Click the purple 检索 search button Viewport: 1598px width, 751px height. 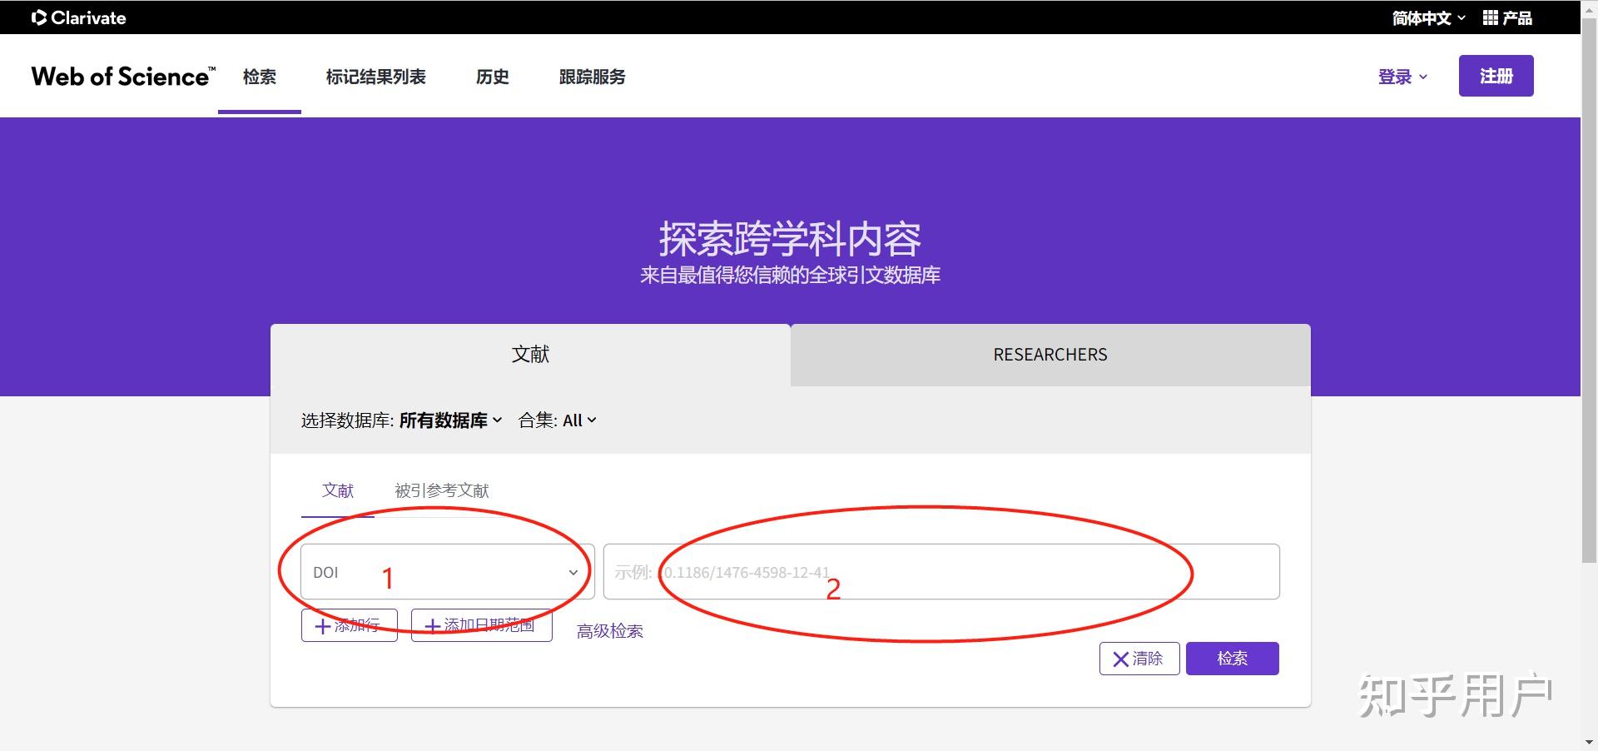click(1233, 659)
